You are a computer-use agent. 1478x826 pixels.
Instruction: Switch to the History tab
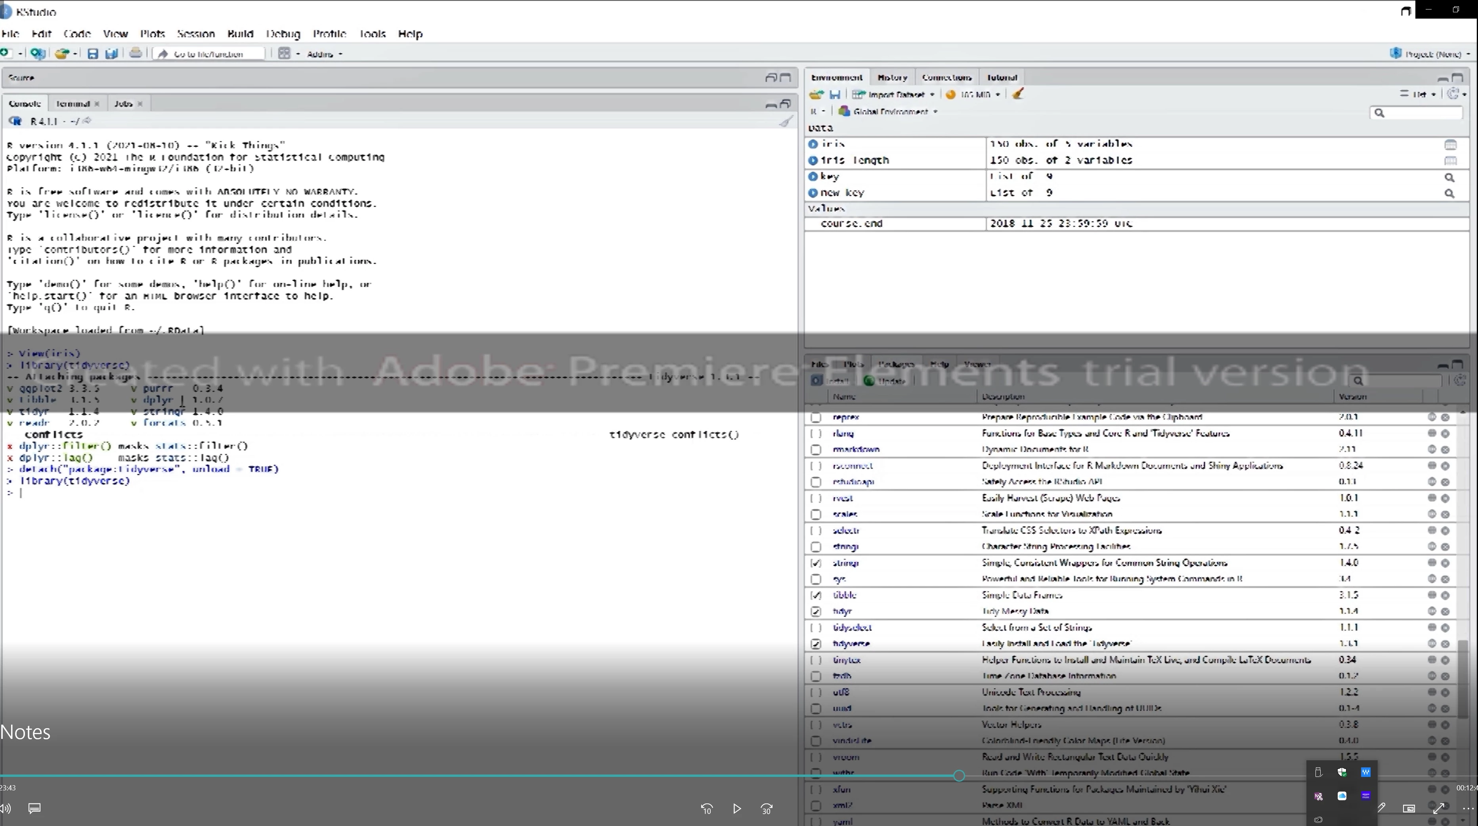pos(892,77)
